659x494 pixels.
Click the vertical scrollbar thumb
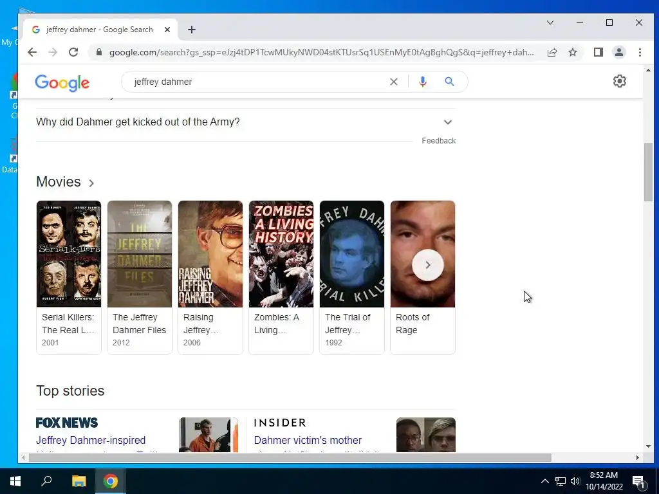[647, 172]
